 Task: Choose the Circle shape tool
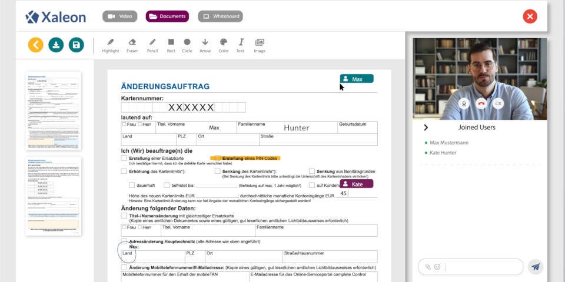click(187, 46)
